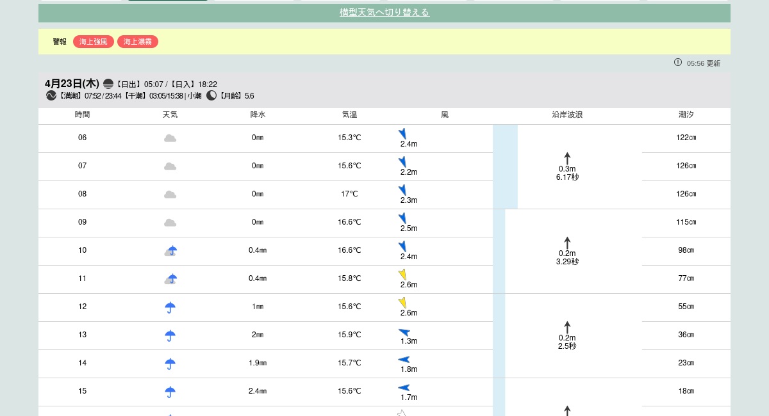
Task: Click the 降水 column header
Action: (x=258, y=115)
